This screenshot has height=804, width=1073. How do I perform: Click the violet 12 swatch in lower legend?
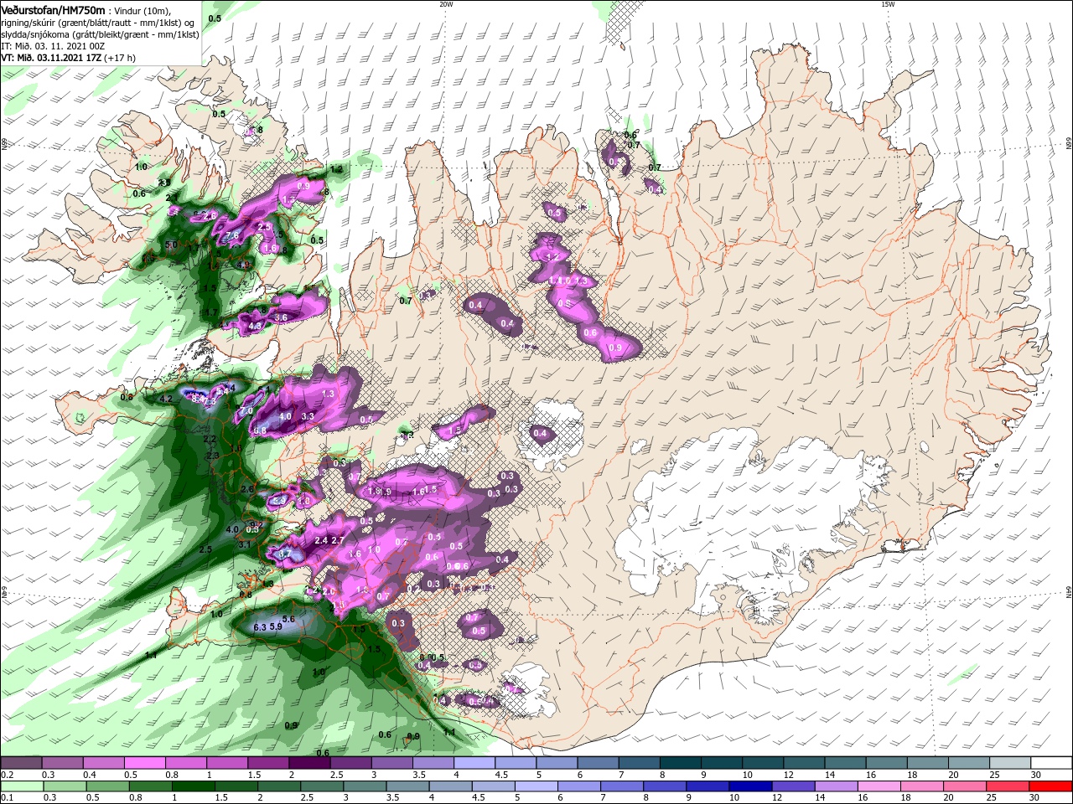(x=794, y=787)
